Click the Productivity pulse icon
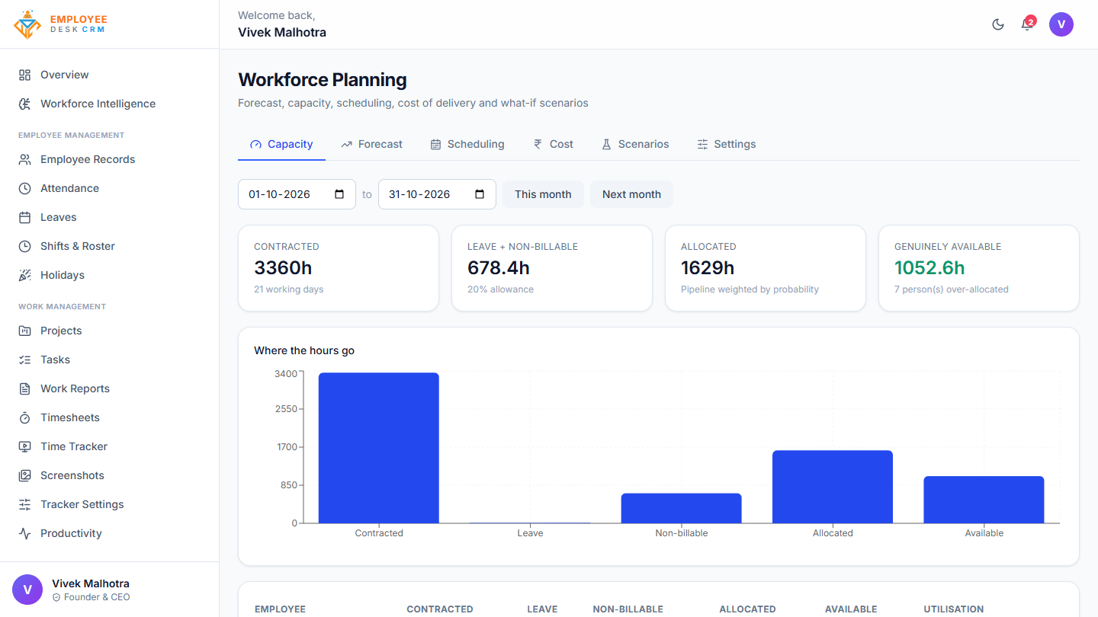This screenshot has height=617, width=1098. pos(25,533)
